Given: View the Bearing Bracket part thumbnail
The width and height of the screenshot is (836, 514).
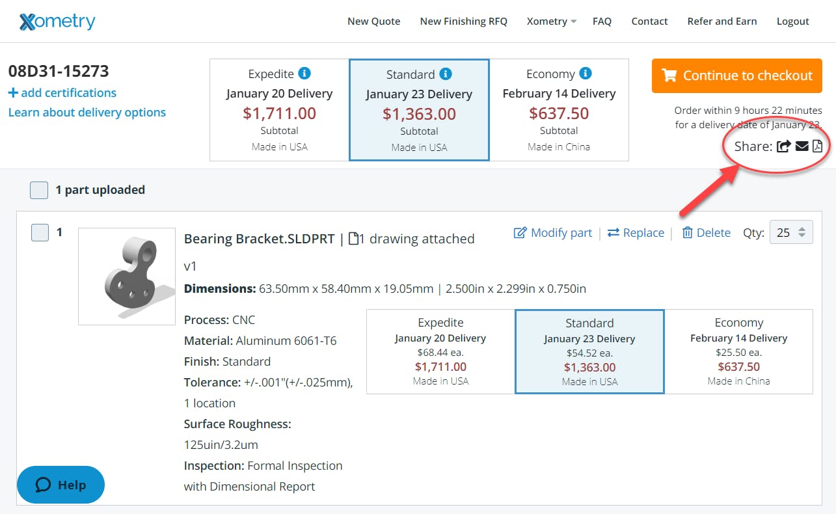Looking at the screenshot, I should [x=127, y=277].
